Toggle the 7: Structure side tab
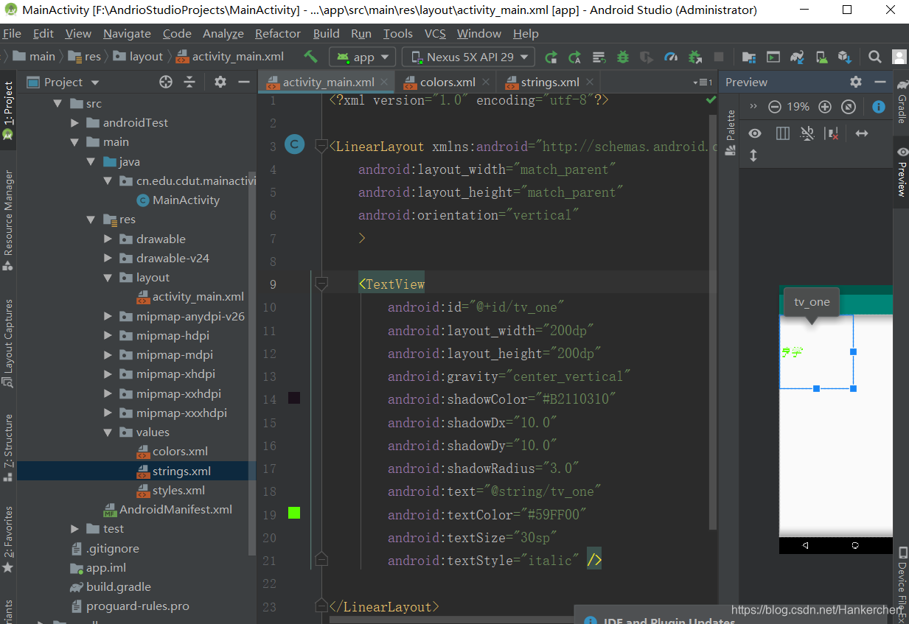909x624 pixels. coord(8,447)
